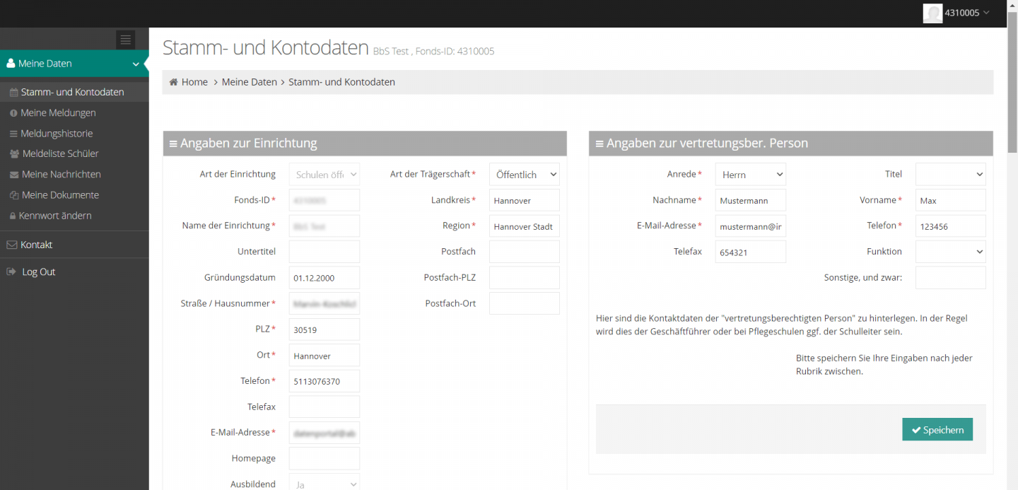Click the person's E-Mail-Adresse field
The image size is (1018, 490).
click(x=751, y=226)
